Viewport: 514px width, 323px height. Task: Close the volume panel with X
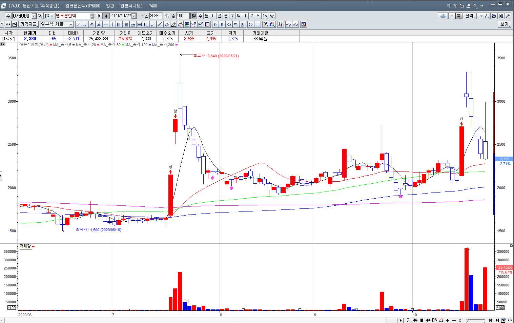pyautogui.click(x=512, y=245)
